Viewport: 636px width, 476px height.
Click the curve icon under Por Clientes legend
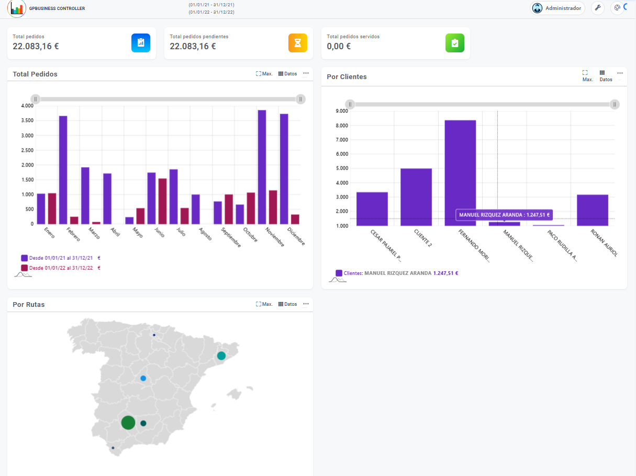pyautogui.click(x=337, y=280)
